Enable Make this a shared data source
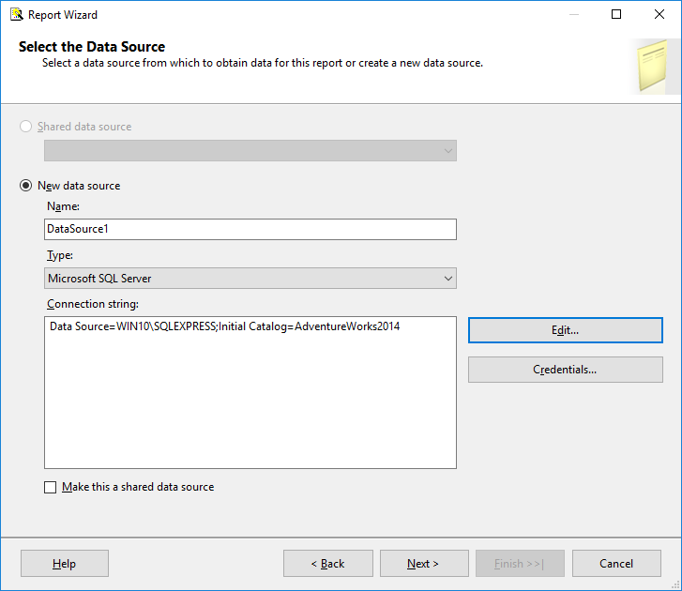Image resolution: width=682 pixels, height=591 pixels. click(51, 488)
